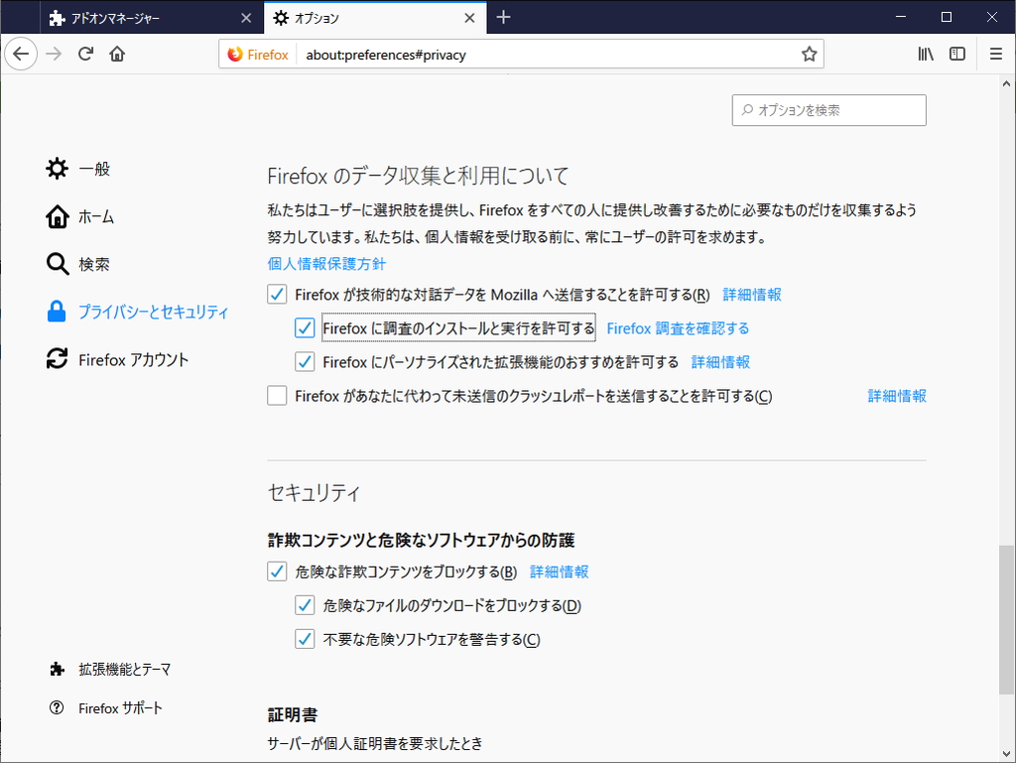Enable クラッシュレポートを送信する checkbox
The image size is (1016, 763).
pos(276,396)
